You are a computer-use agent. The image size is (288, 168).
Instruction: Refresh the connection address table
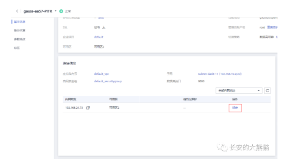[x=267, y=90]
